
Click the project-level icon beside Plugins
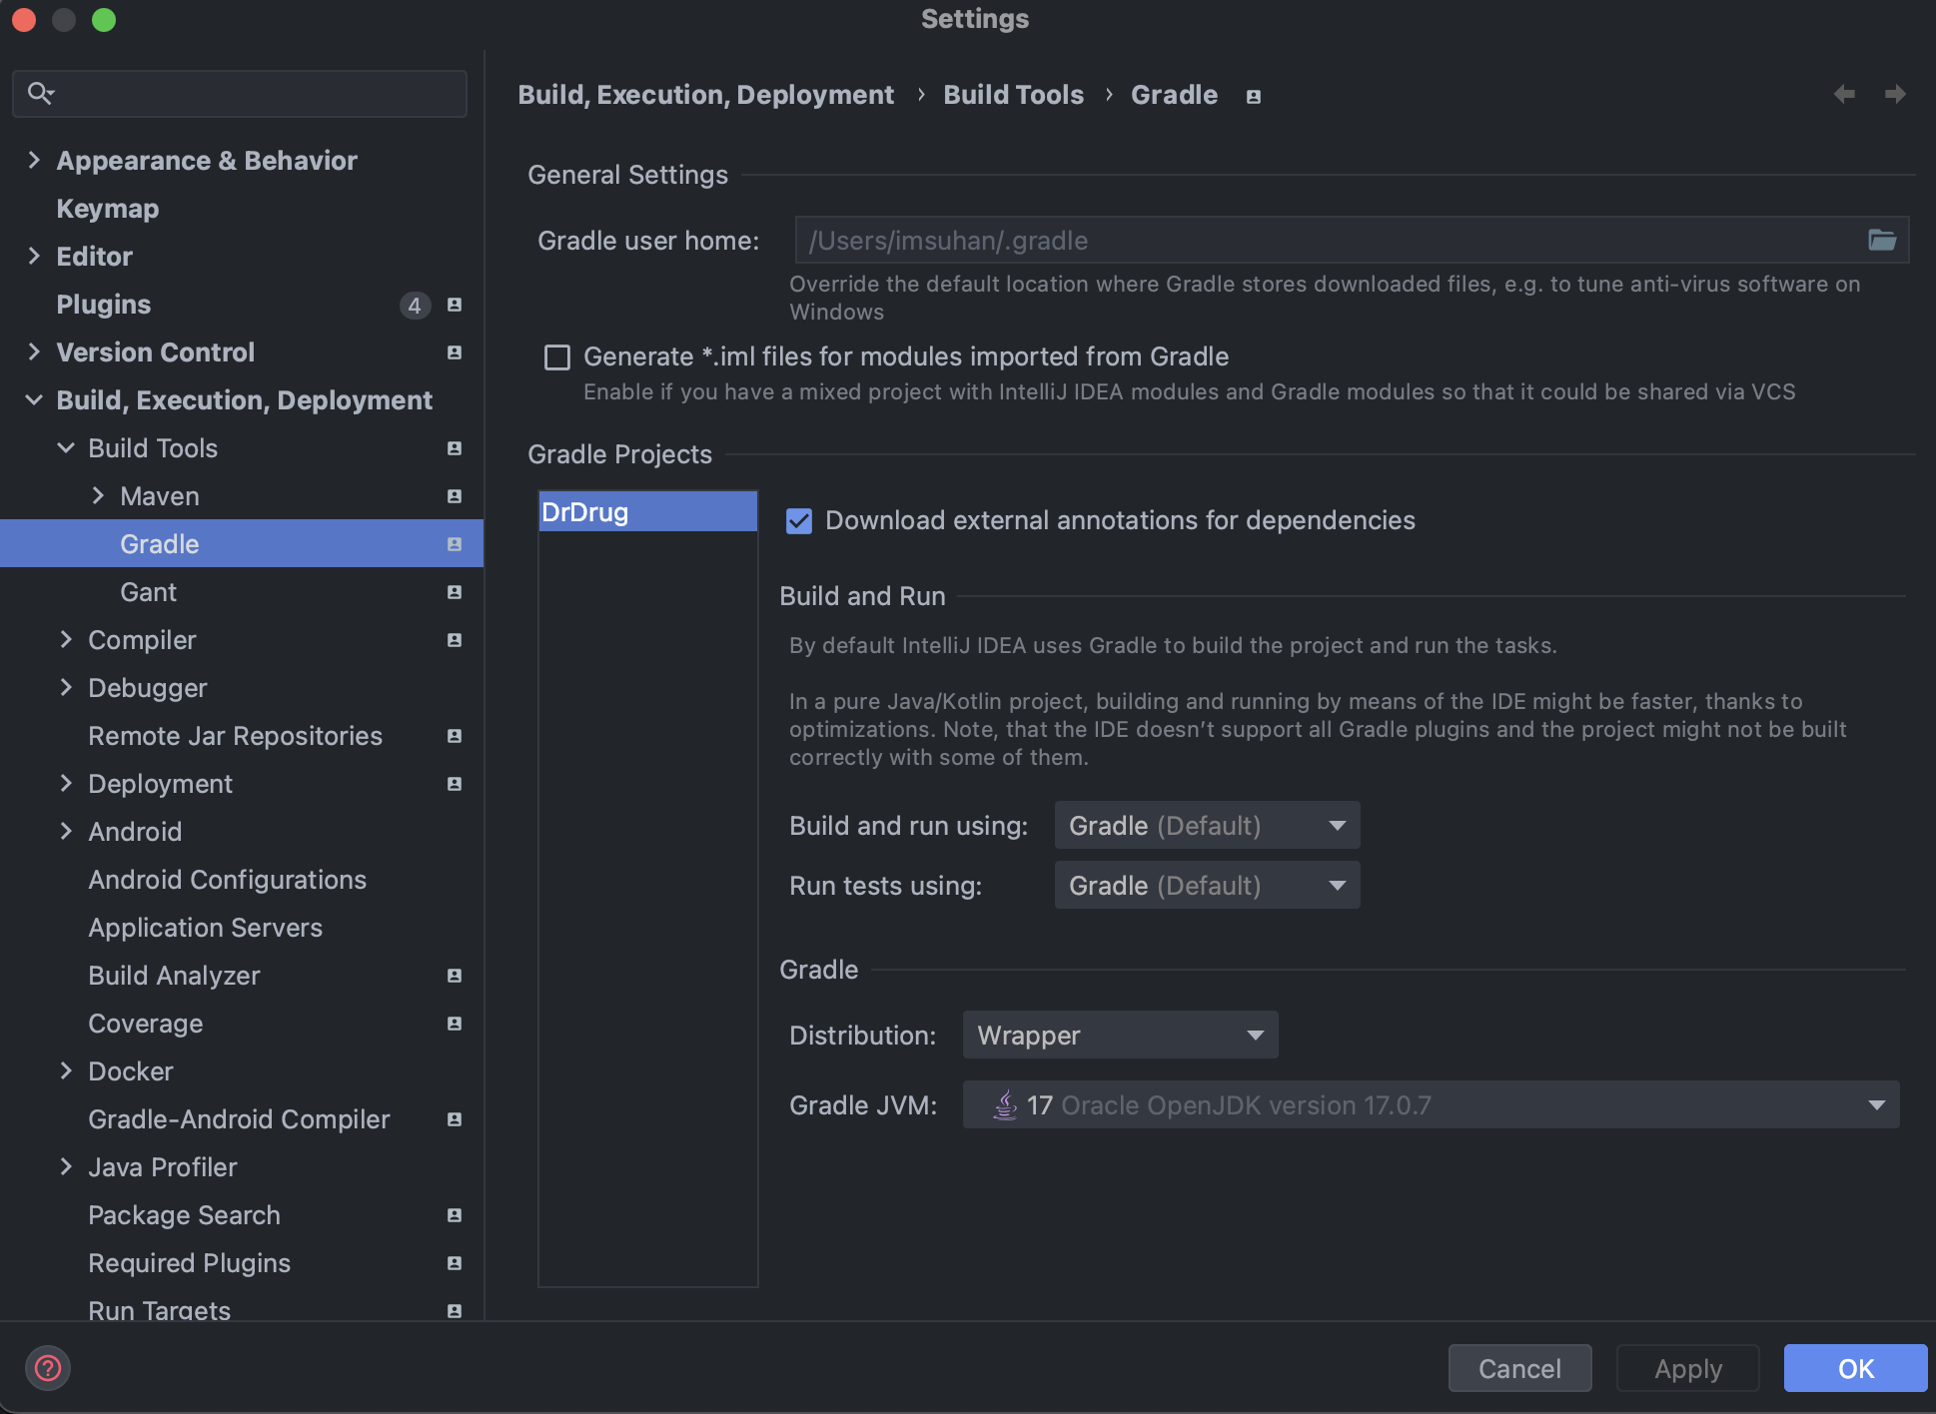point(455,305)
